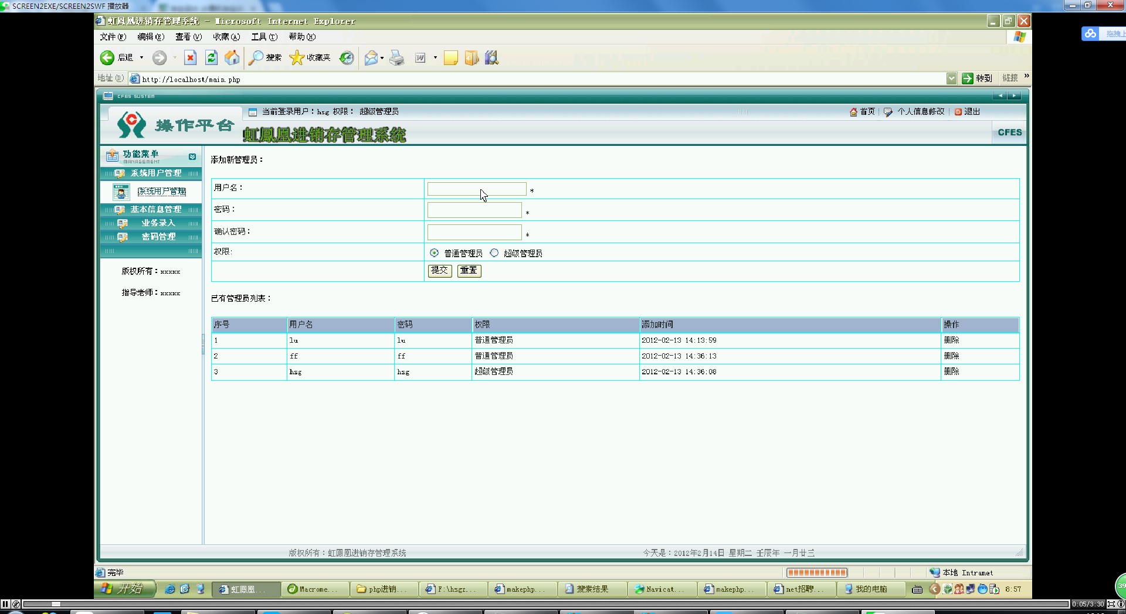Collapse the 系统用户管理 section header
This screenshot has height=614, width=1126.
click(x=151, y=173)
